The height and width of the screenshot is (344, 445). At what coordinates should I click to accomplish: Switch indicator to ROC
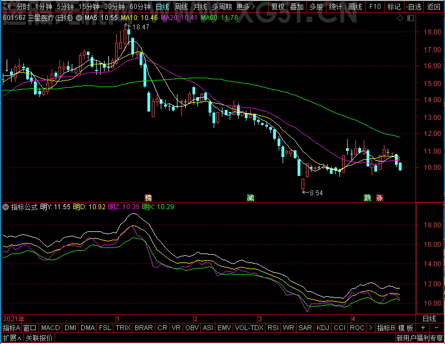click(x=357, y=328)
